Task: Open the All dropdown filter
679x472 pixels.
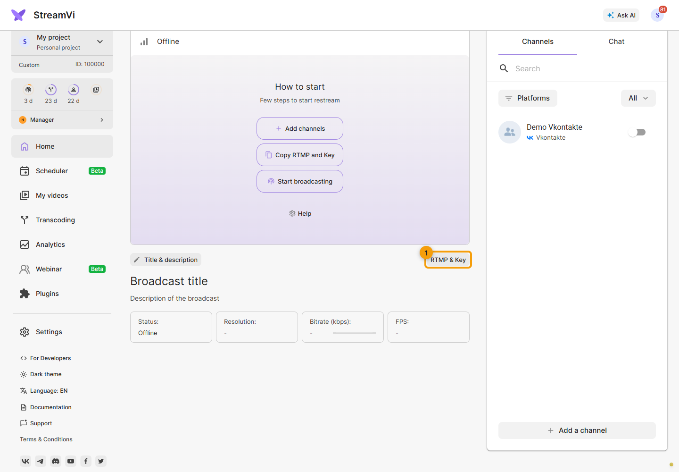Action: tap(638, 98)
